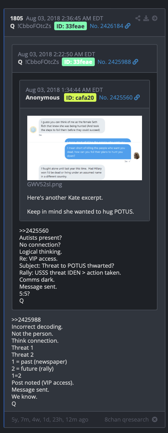Screen dimensions: 168x433
Task: Open the link No. 2426184
Action: (x=107, y=26)
